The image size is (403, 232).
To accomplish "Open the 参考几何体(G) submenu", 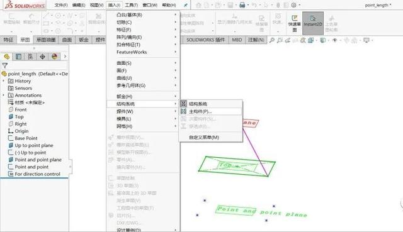I will point(143,86).
